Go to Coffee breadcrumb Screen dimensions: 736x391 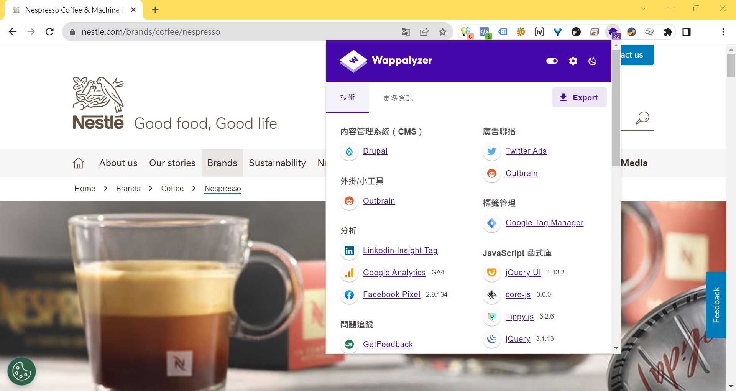(172, 188)
